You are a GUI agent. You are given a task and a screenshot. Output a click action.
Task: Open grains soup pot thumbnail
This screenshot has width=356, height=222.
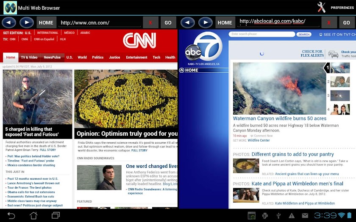(x=246, y=166)
